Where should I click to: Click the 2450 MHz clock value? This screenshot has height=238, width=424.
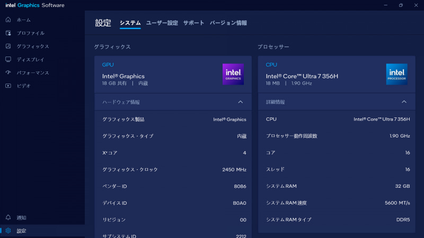(234, 169)
